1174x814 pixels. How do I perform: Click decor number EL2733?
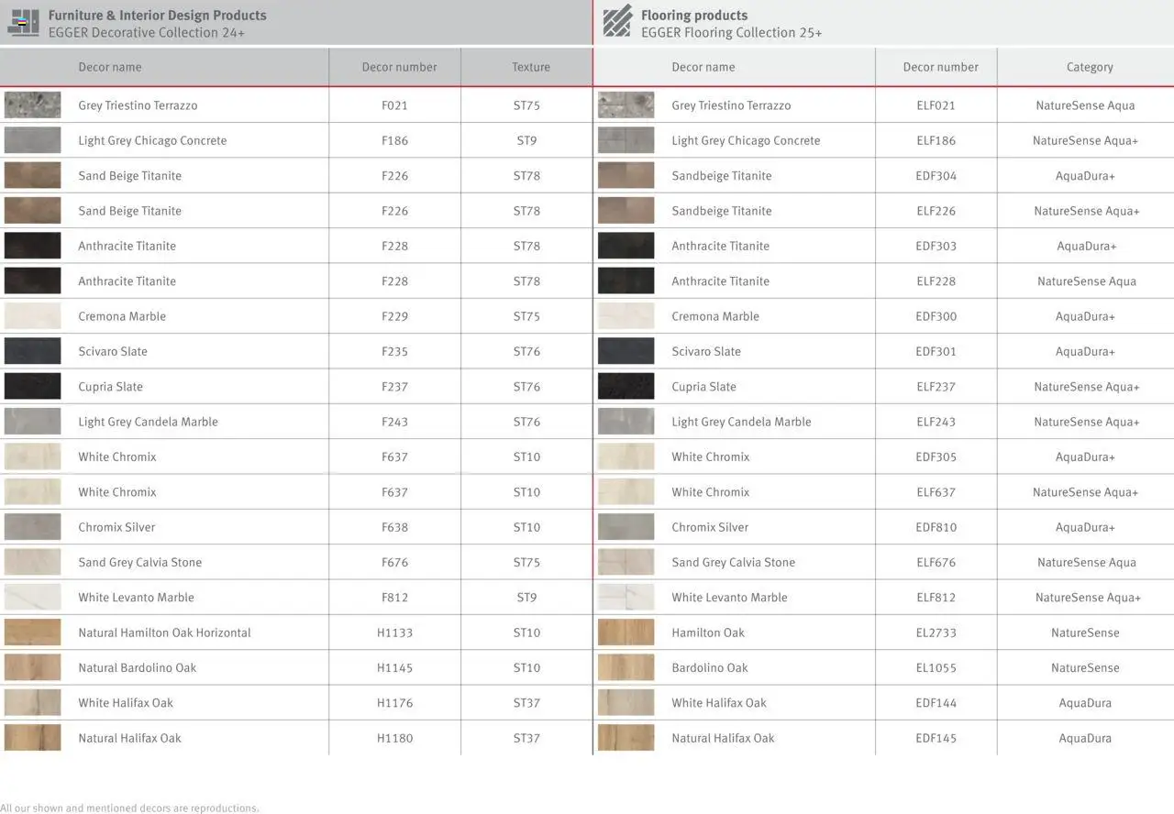click(x=936, y=632)
